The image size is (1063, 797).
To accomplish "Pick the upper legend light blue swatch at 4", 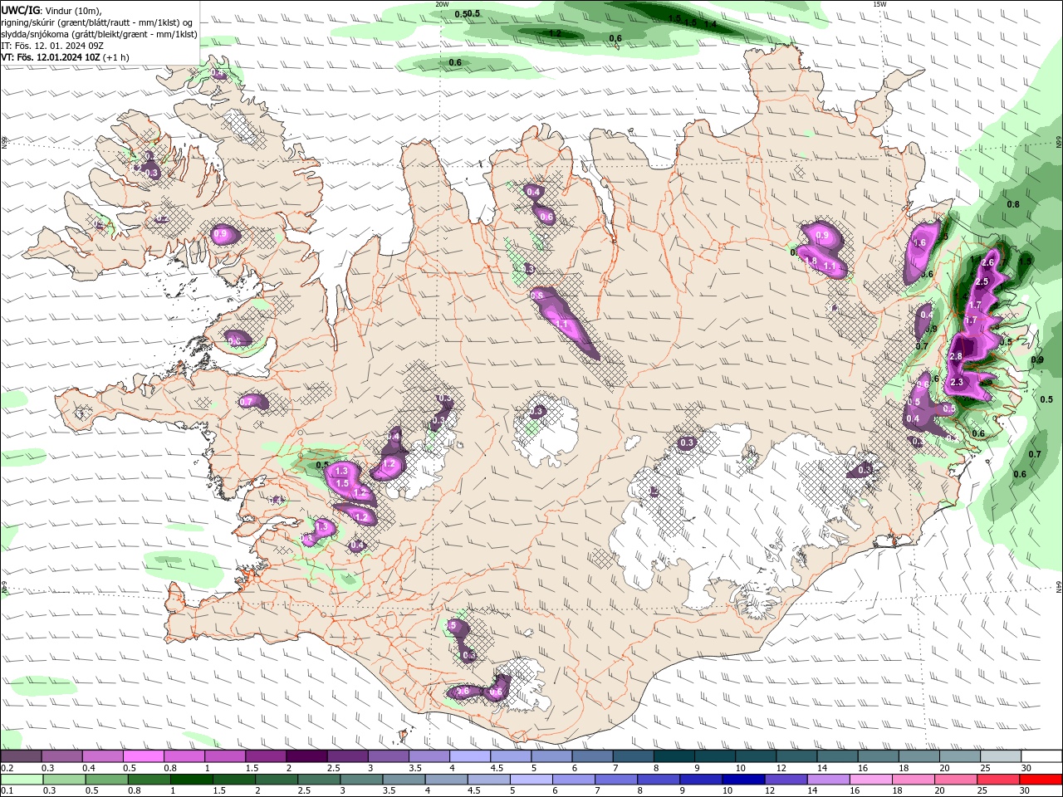I will 470,756.
